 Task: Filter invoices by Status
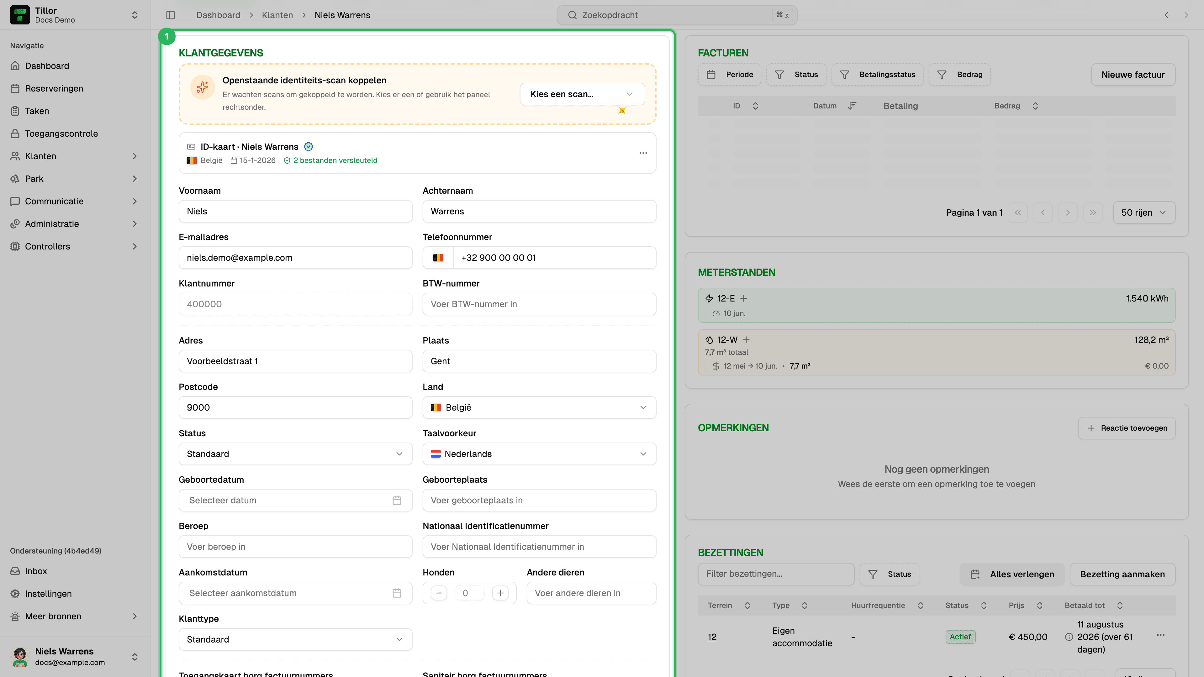pyautogui.click(x=796, y=74)
